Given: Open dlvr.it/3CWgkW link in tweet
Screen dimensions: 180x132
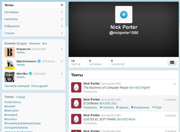Looking at the screenshot, I should pyautogui.click(x=140, y=88).
